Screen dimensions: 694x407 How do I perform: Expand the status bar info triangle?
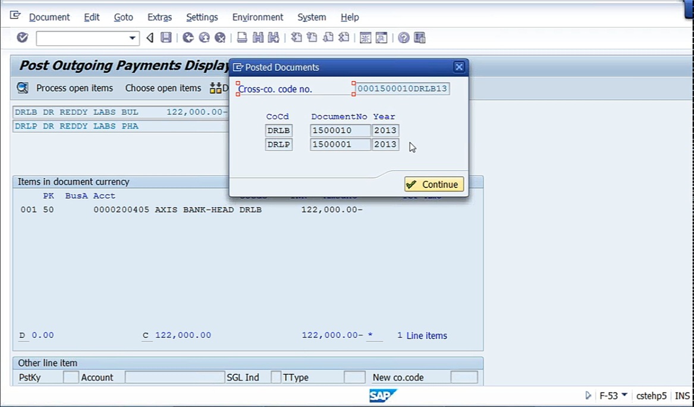(x=588, y=395)
